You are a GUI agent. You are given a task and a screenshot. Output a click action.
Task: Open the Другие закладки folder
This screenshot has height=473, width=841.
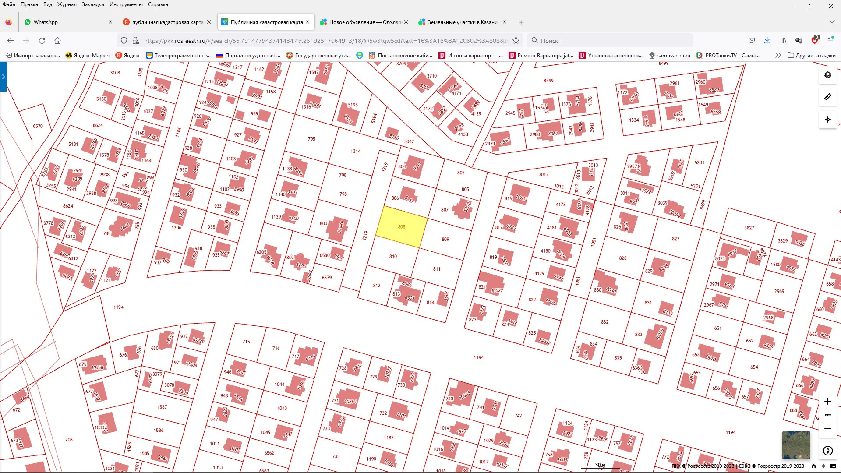(811, 55)
